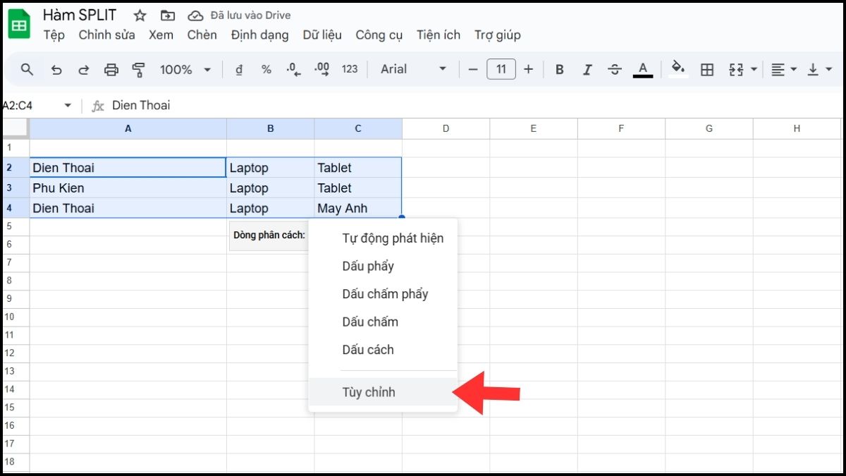This screenshot has height=476, width=846.
Task: Open the 'Chèn' menu
Action: pyautogui.click(x=202, y=35)
